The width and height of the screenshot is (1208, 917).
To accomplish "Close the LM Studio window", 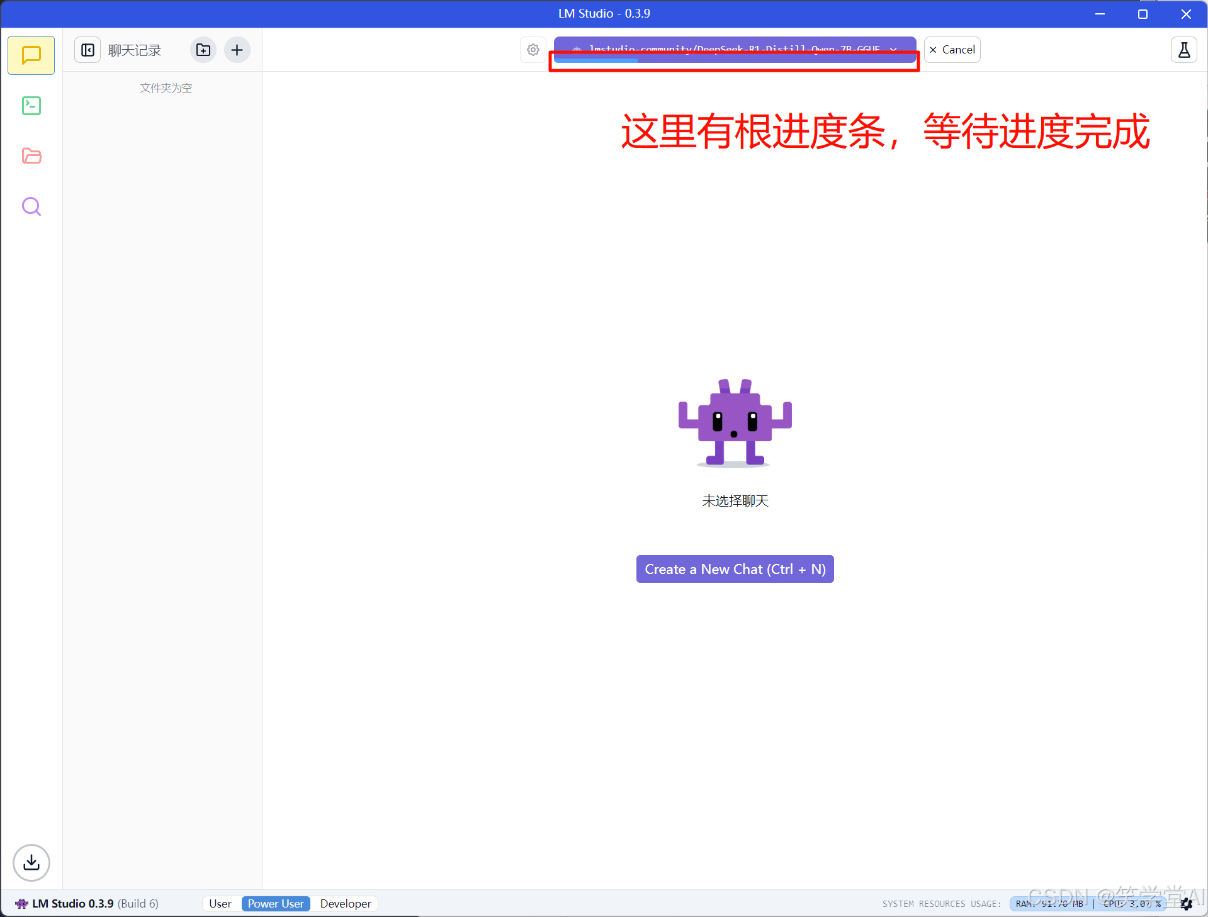I will pos(1186,14).
